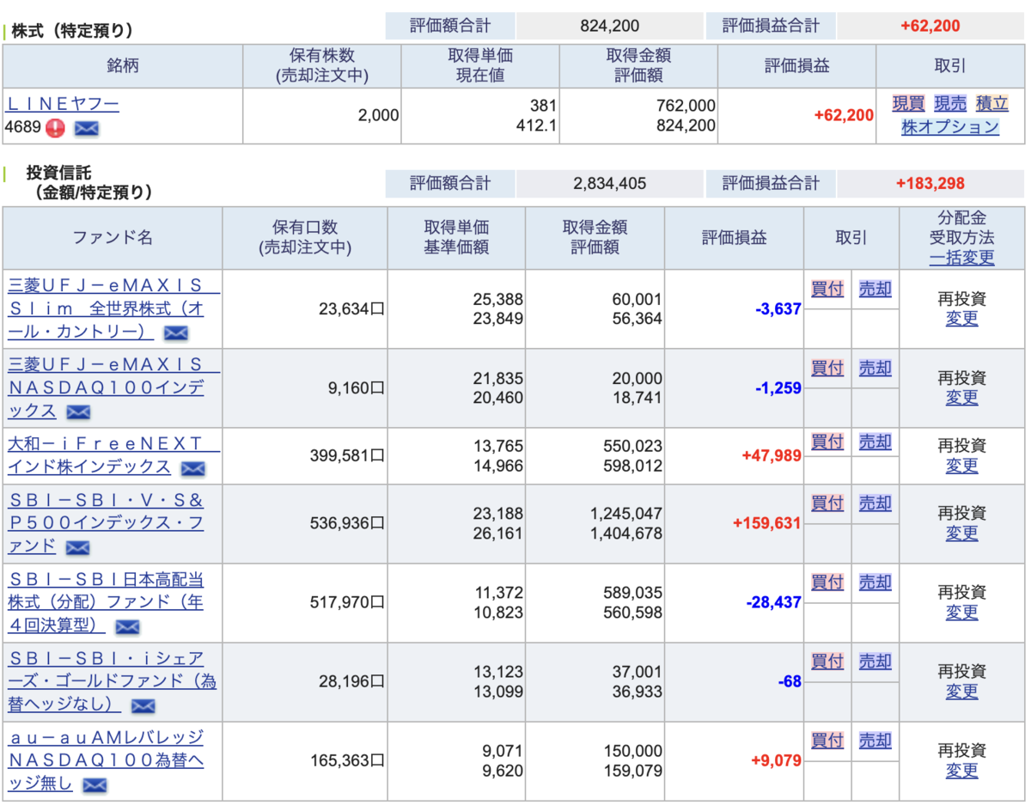
Task: Select the -3,637 loss value
Action: coord(778,309)
